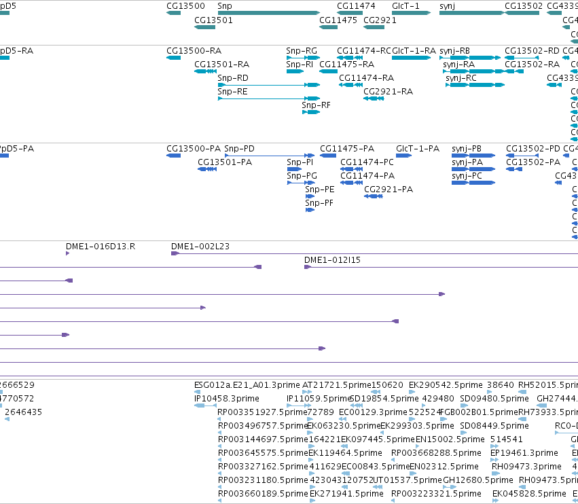The width and height of the screenshot is (578, 504).
Task: Open the CG2921 gene entry
Action: click(x=374, y=27)
